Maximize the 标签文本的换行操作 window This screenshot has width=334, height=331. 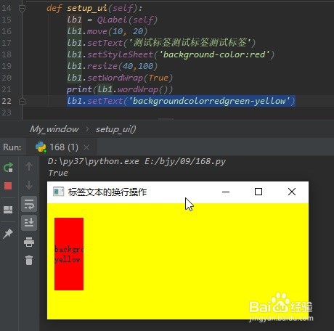click(x=258, y=192)
